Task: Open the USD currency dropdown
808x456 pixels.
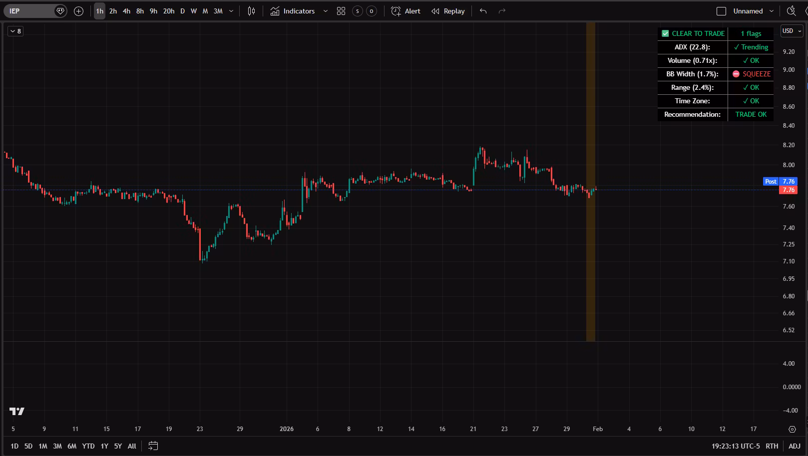Action: pyautogui.click(x=792, y=31)
